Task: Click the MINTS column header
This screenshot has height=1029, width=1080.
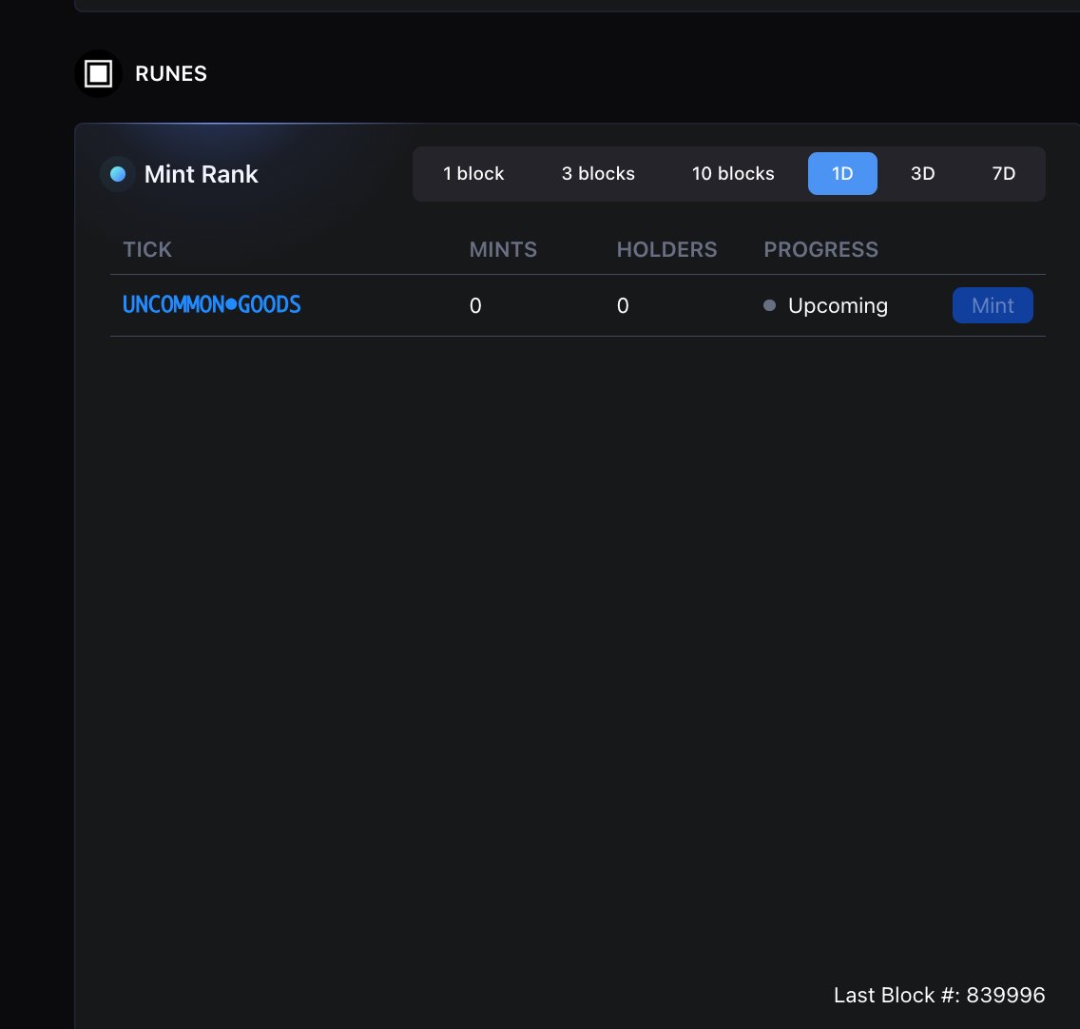Action: coord(503,249)
